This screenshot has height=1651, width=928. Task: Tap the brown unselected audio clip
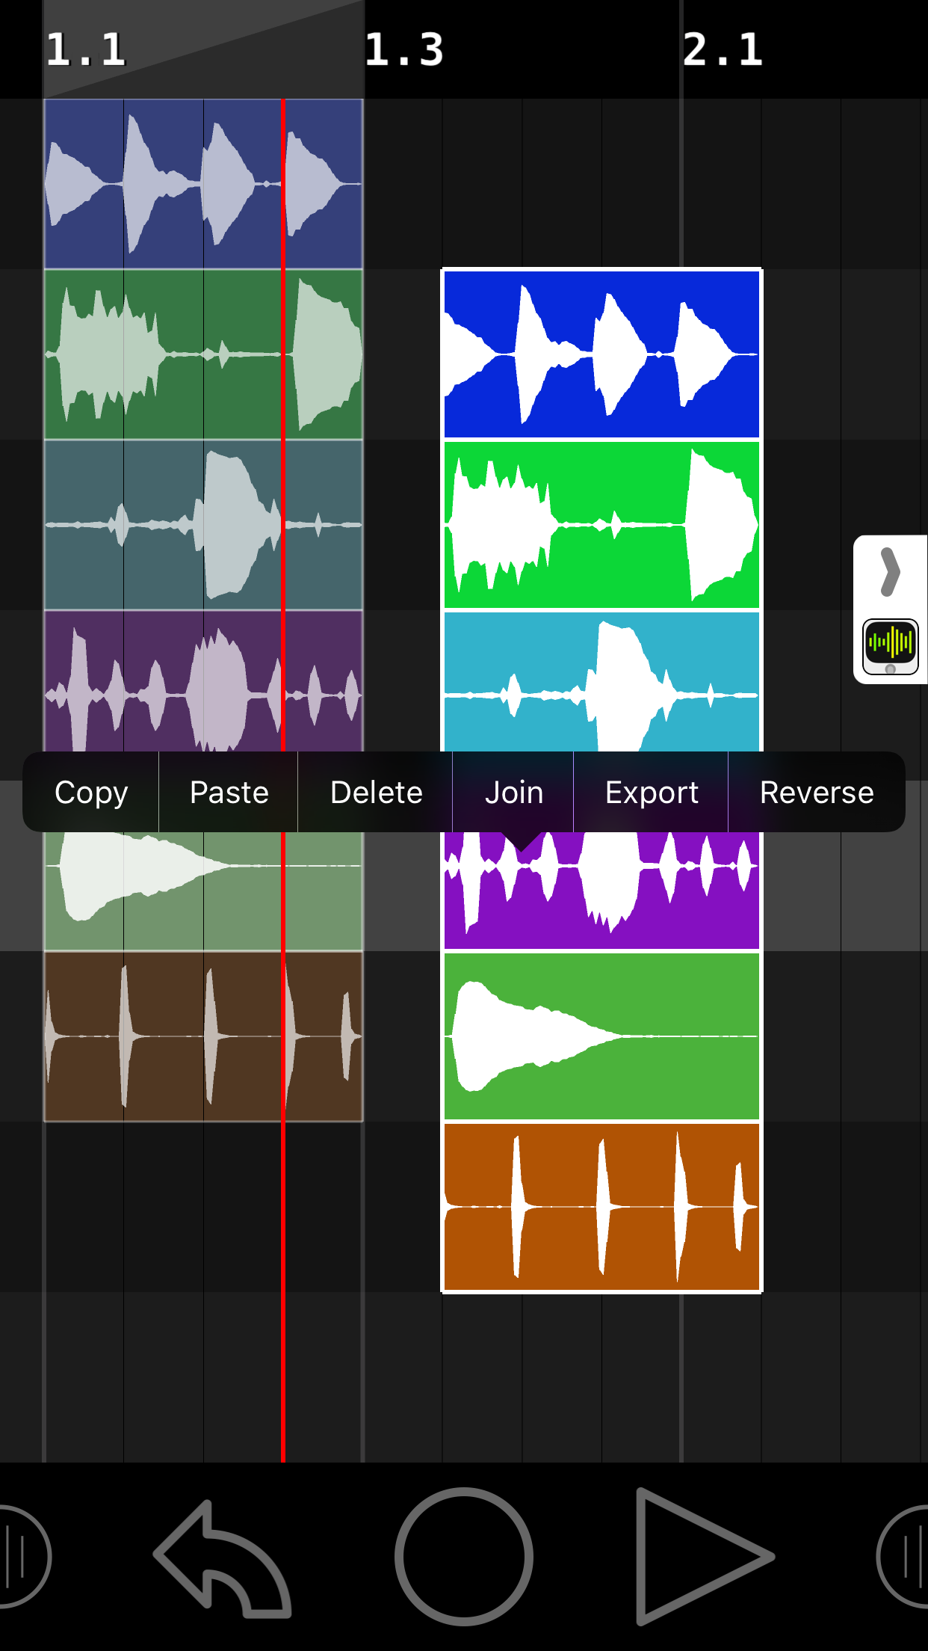coord(203,1036)
